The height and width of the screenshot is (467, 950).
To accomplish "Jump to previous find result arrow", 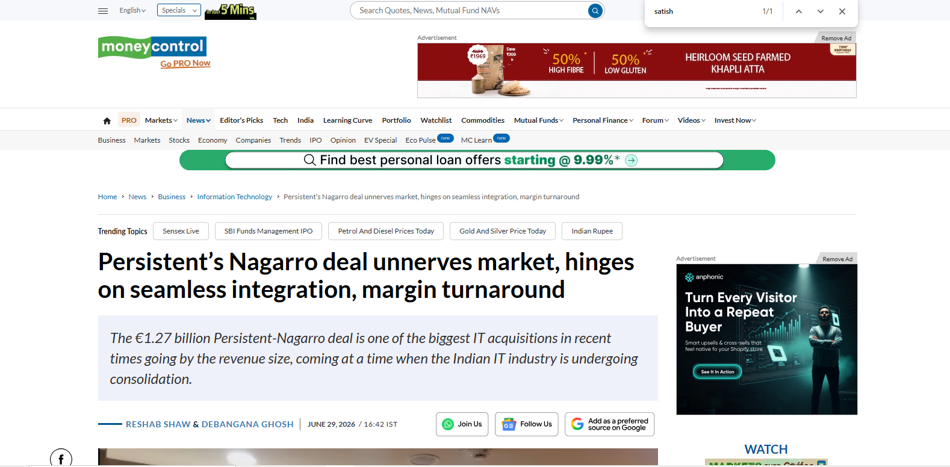I will 799,11.
